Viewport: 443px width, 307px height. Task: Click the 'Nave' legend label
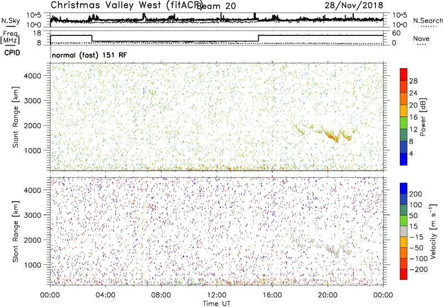[421, 39]
